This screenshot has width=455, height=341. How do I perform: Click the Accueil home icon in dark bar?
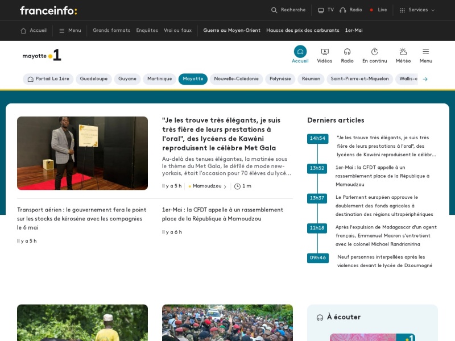click(x=23, y=31)
